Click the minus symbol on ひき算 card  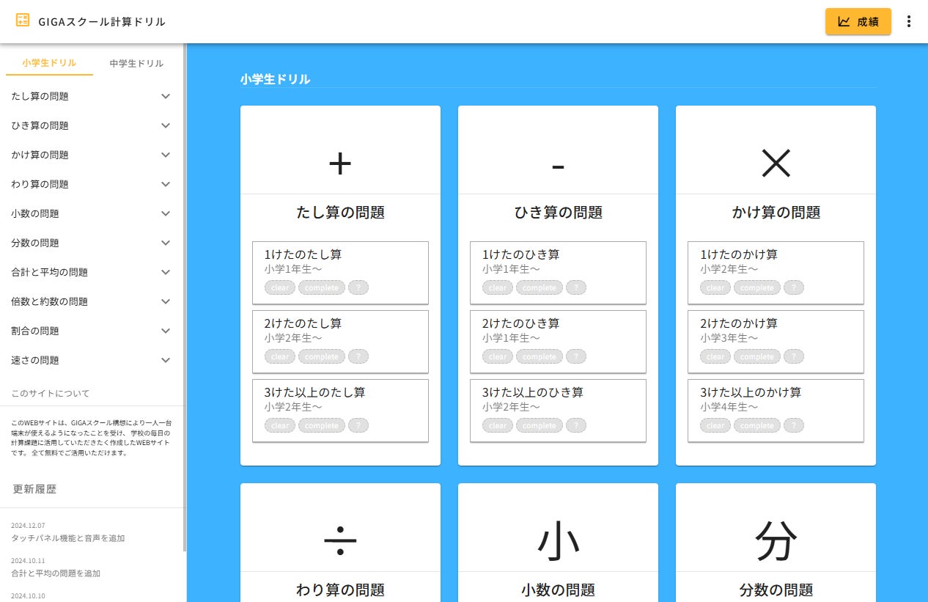tap(558, 166)
